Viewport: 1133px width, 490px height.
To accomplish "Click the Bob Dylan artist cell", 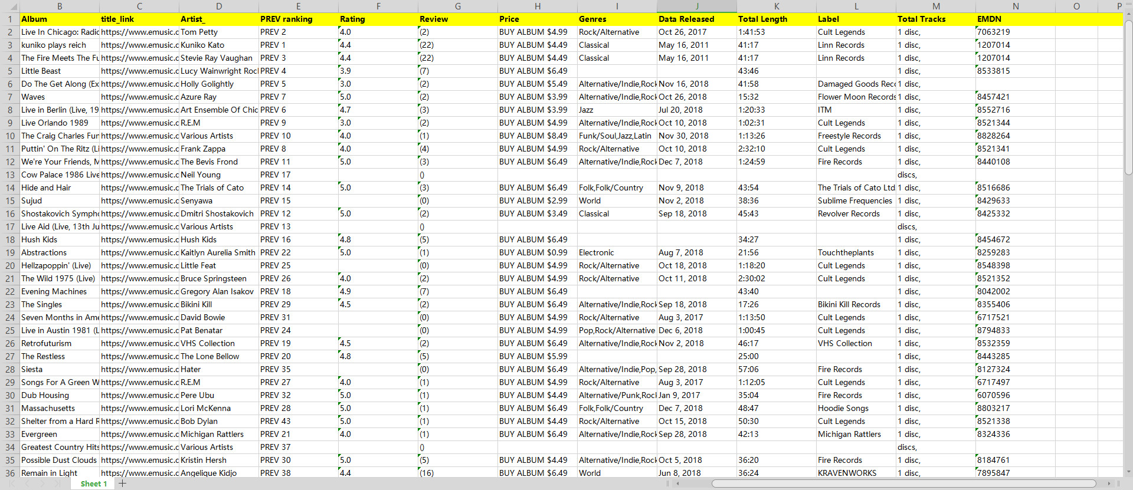I will tap(219, 421).
